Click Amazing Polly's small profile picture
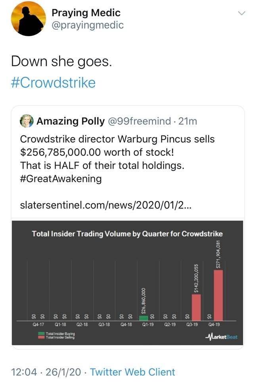Screen dimensions: 255x382 (x=27, y=121)
